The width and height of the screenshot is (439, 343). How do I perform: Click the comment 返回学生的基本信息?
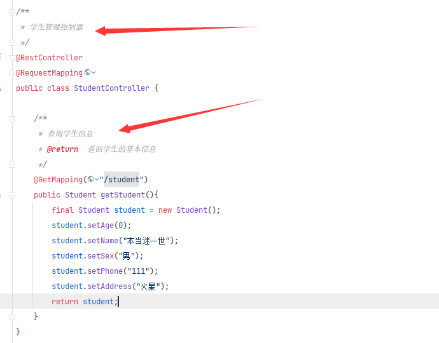point(122,149)
